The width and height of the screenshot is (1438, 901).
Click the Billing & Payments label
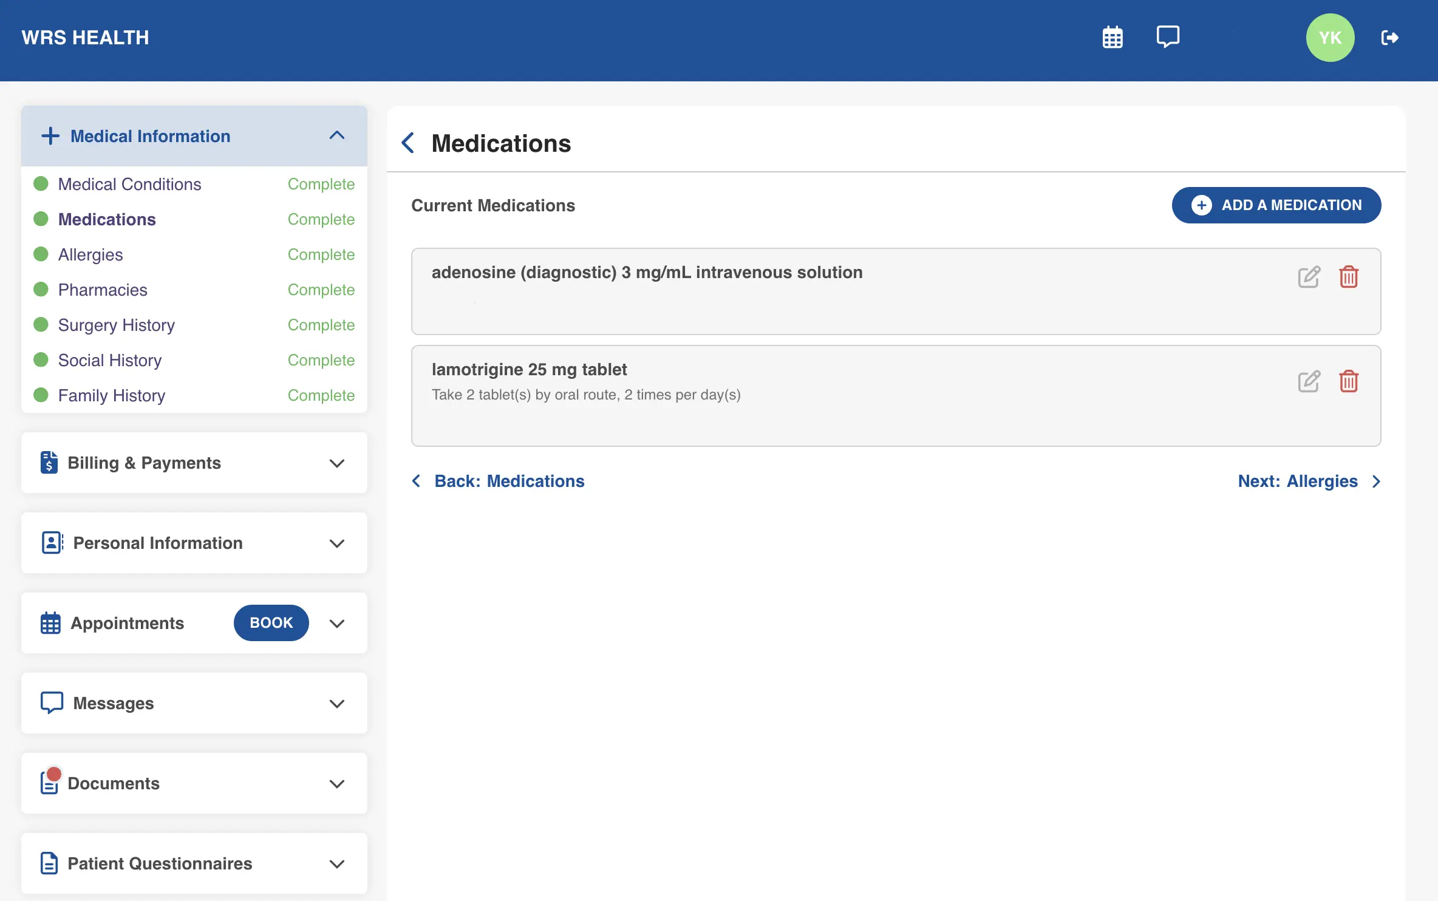point(145,463)
